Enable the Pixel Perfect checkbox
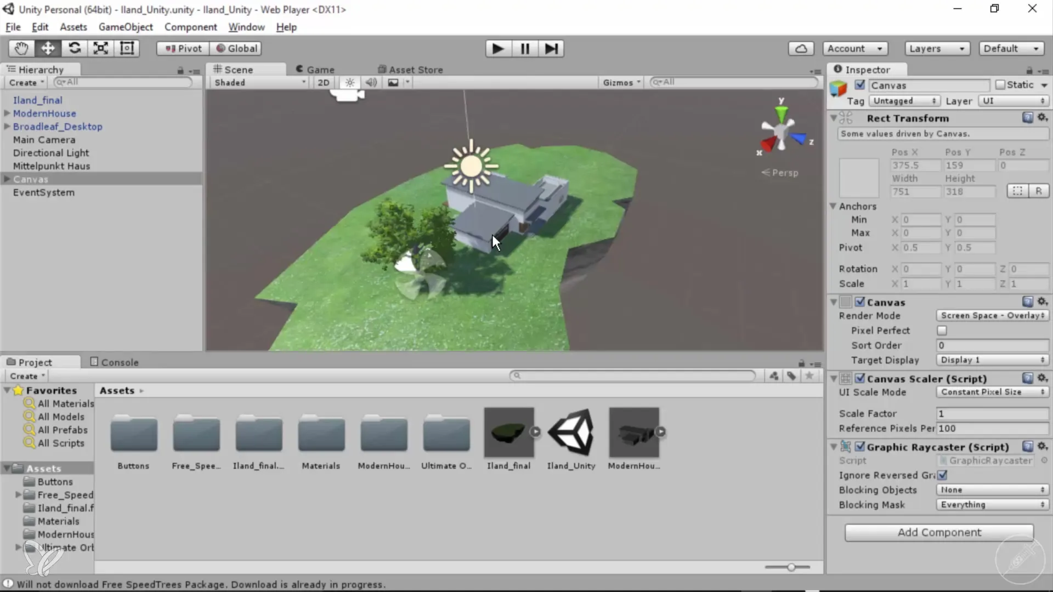 tap(942, 331)
